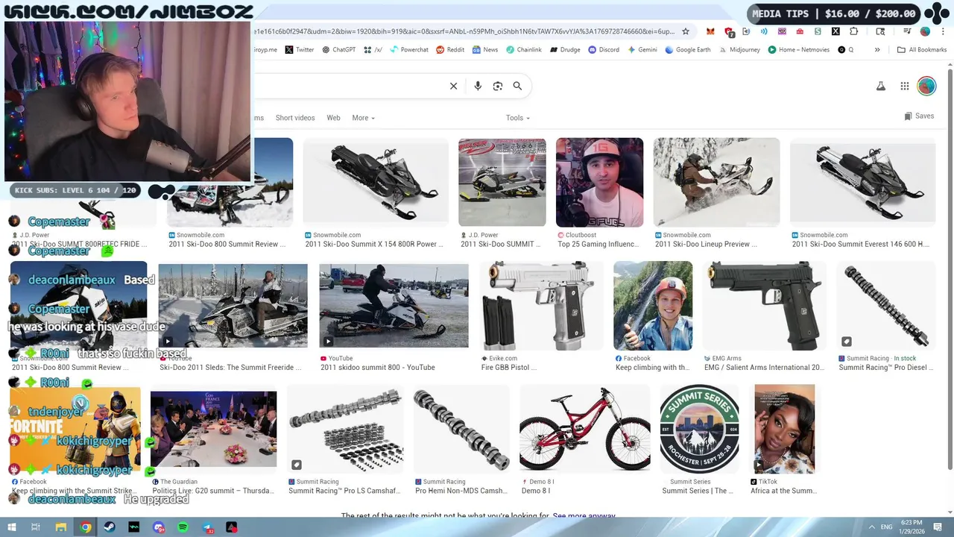Open Saves collection

919,116
